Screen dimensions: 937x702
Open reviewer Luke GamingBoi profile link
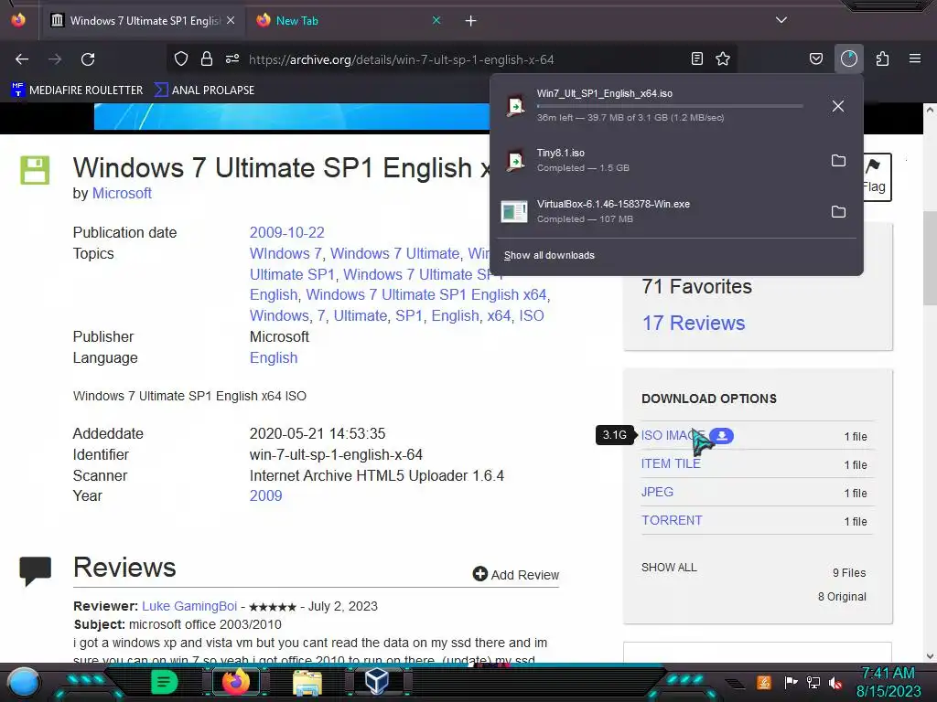[189, 606]
